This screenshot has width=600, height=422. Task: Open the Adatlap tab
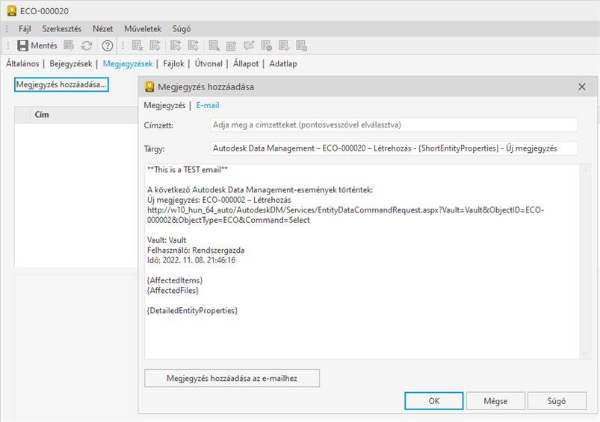pyautogui.click(x=283, y=64)
